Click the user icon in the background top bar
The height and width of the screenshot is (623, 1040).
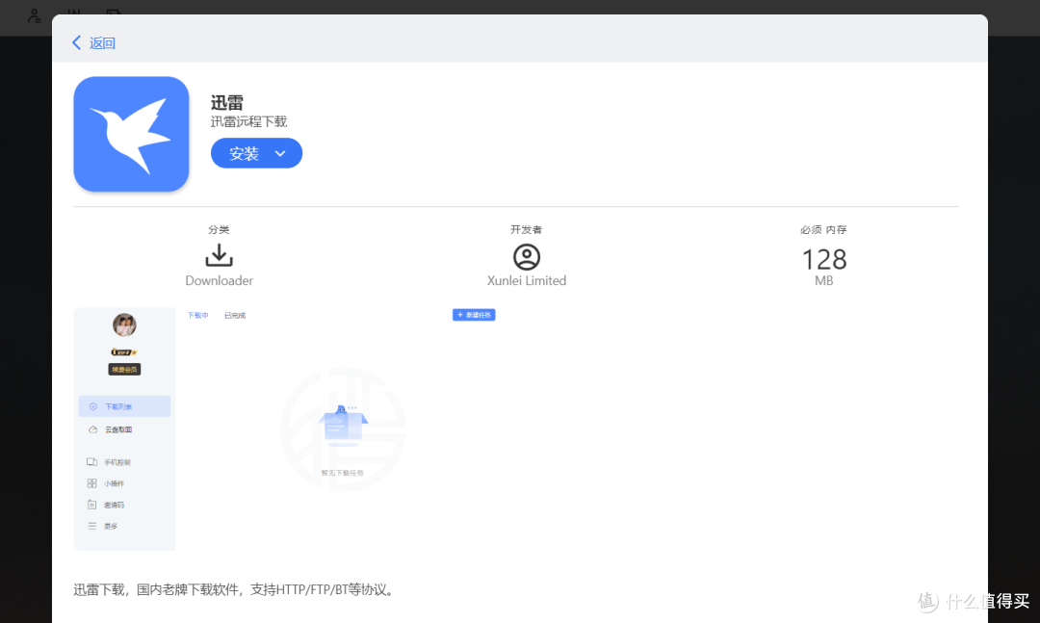tap(34, 14)
